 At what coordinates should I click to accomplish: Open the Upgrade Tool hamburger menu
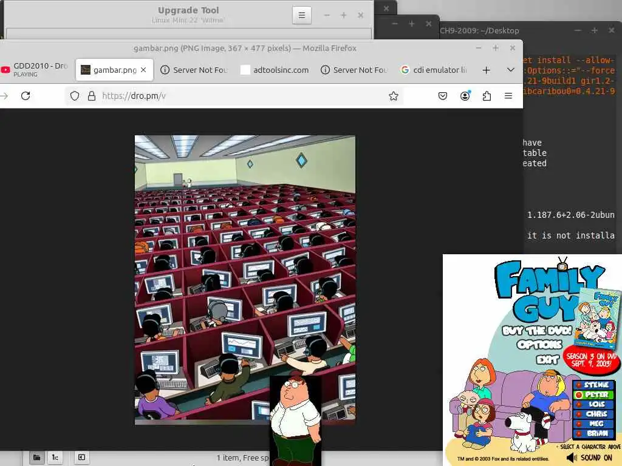(x=302, y=15)
